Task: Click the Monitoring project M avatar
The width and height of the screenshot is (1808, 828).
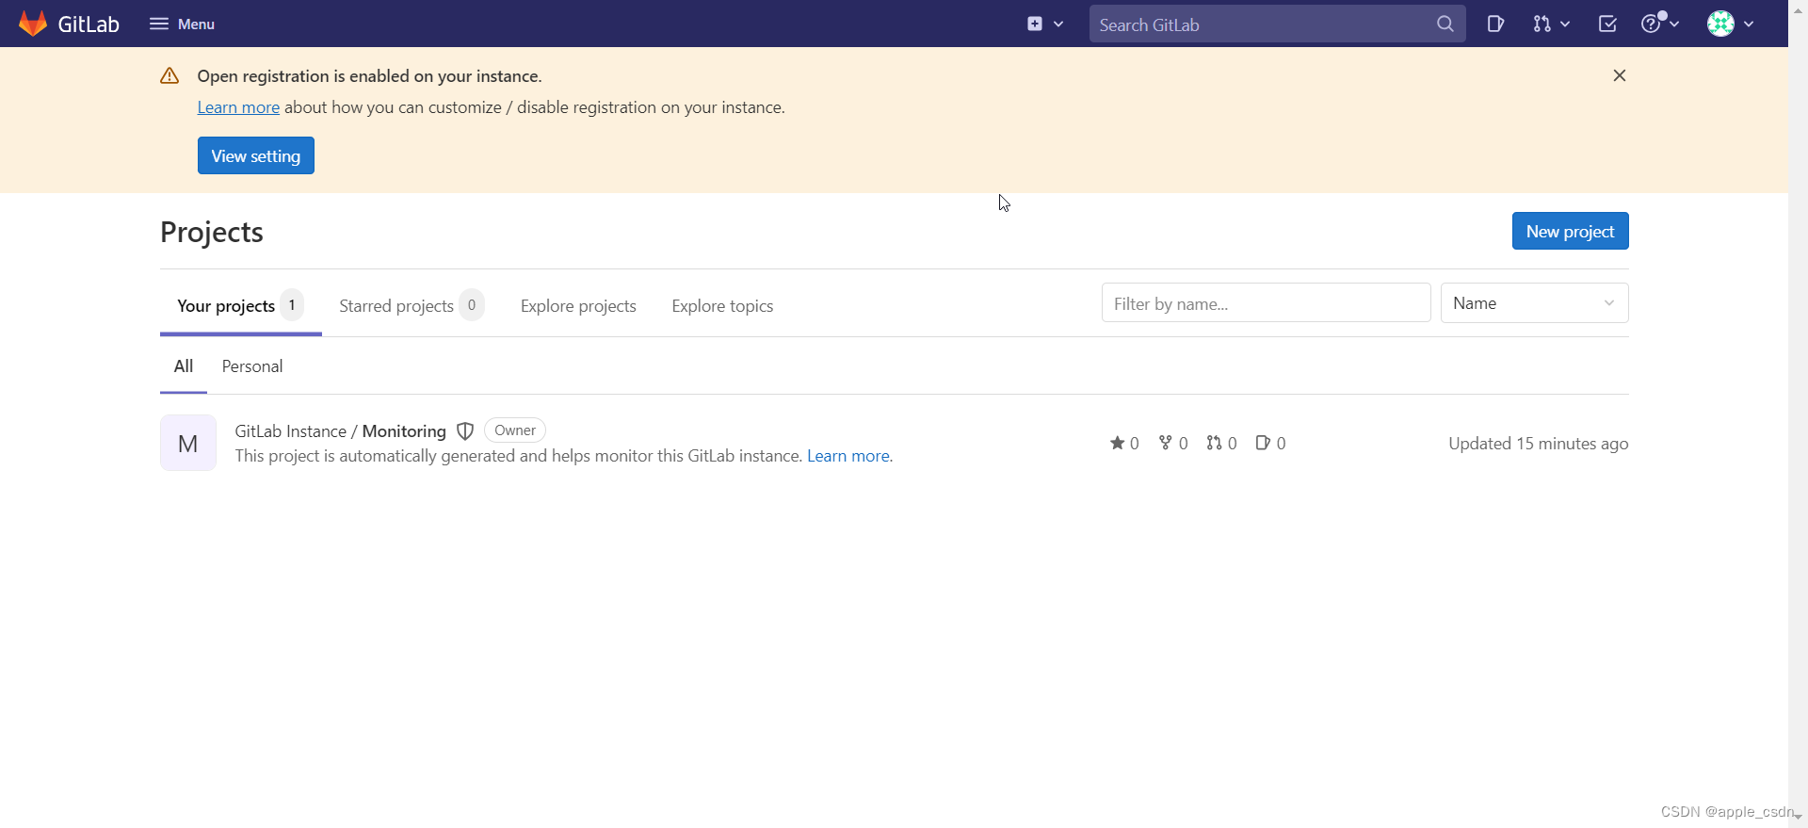Action: [188, 443]
